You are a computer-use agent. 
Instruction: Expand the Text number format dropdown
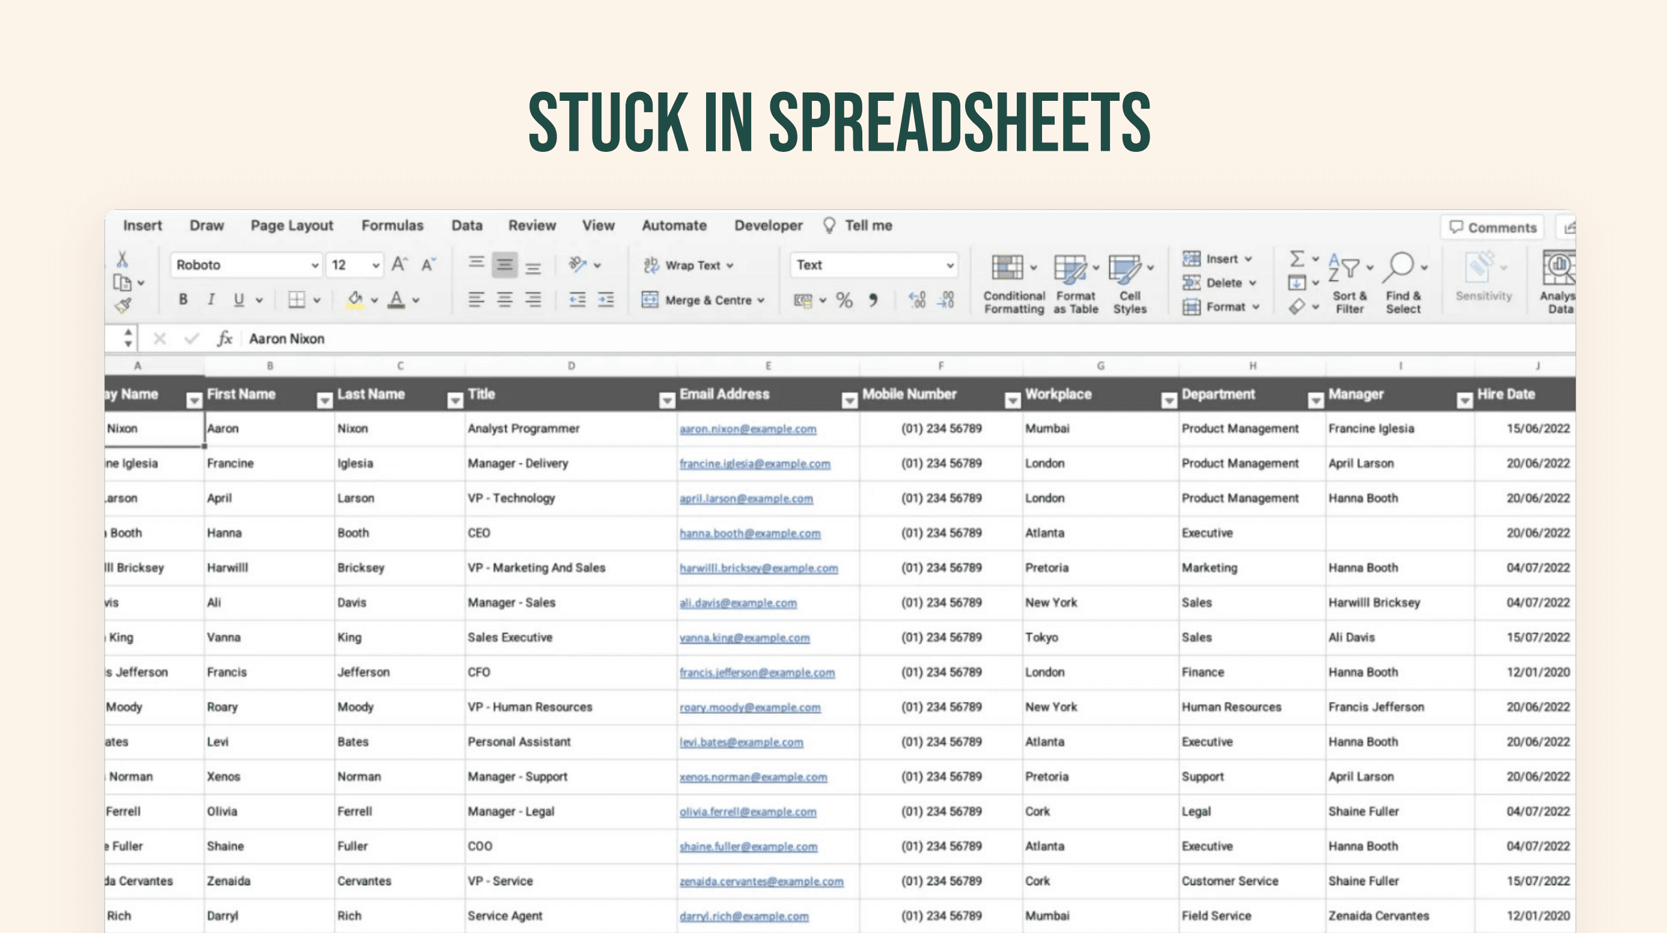(x=949, y=265)
